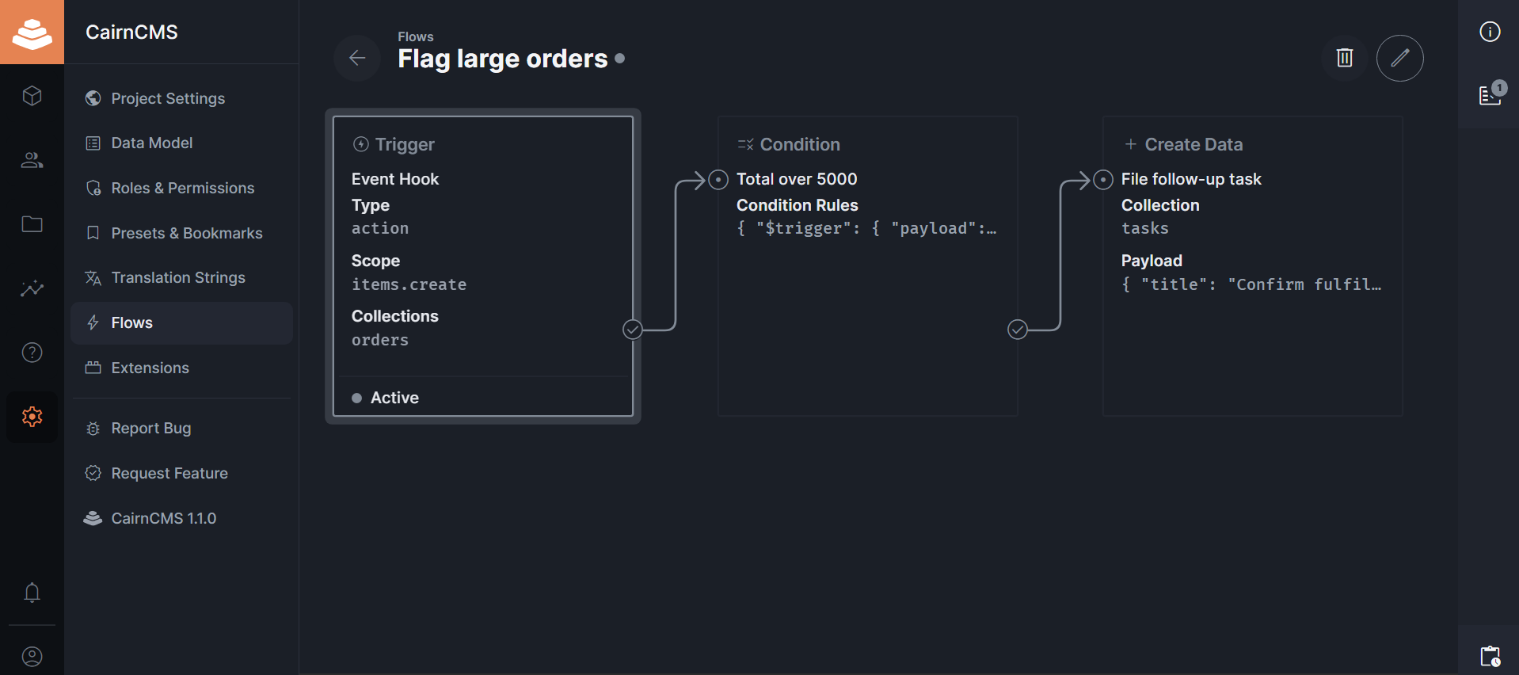The width and height of the screenshot is (1519, 675).
Task: Delete the flow with trash icon
Action: tap(1345, 58)
